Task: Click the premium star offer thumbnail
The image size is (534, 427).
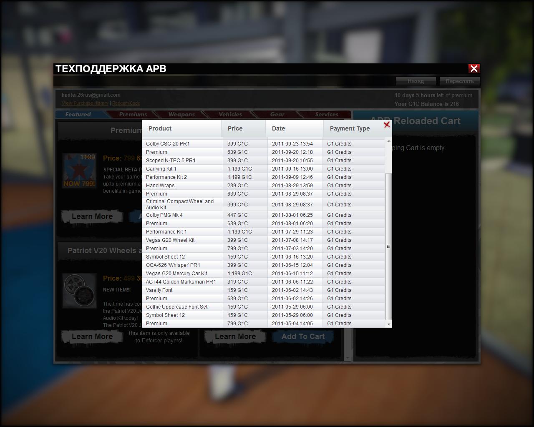Action: coord(79,171)
